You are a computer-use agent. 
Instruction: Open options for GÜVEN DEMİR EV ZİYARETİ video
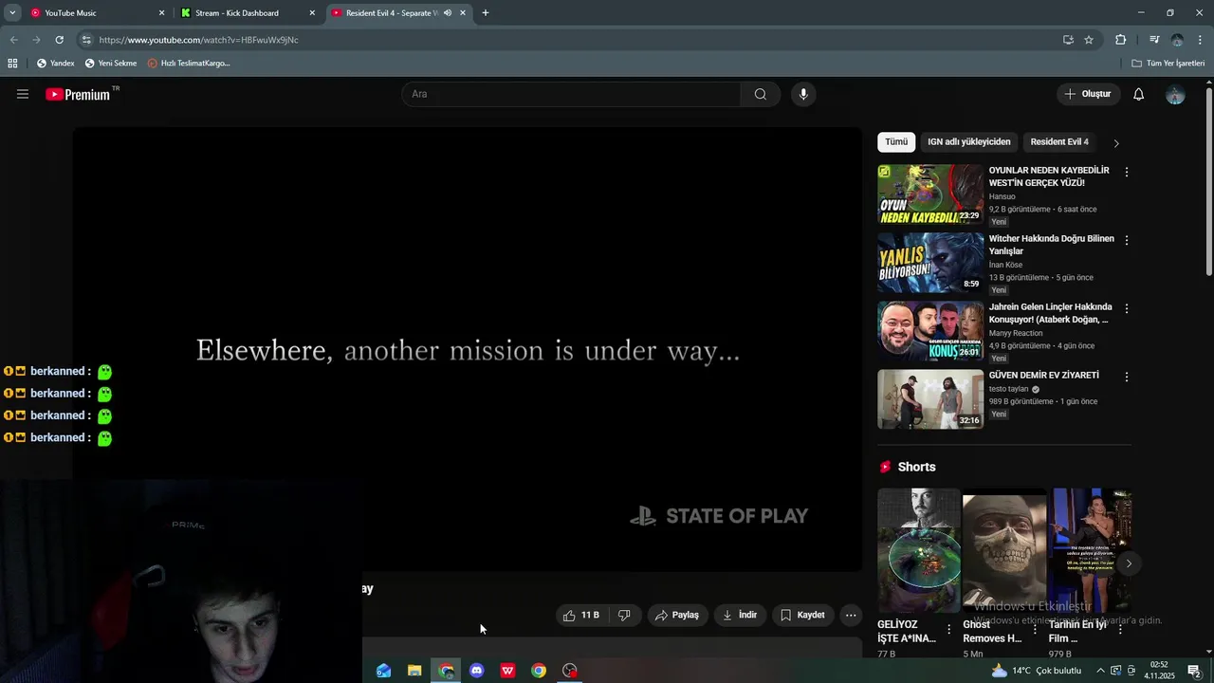pyautogui.click(x=1127, y=377)
